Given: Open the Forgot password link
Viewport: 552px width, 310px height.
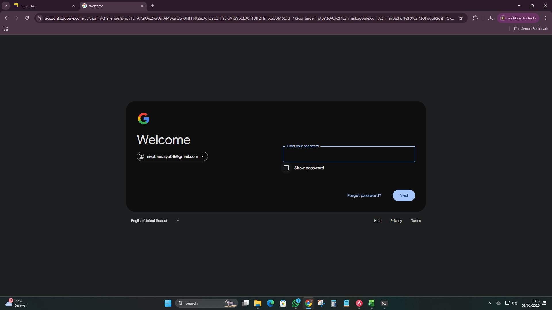Looking at the screenshot, I should (x=364, y=195).
